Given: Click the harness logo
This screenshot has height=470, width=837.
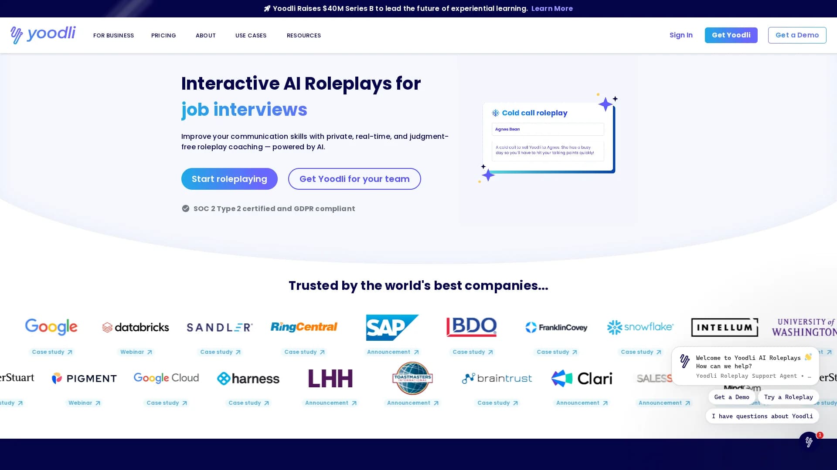Looking at the screenshot, I should [x=248, y=379].
